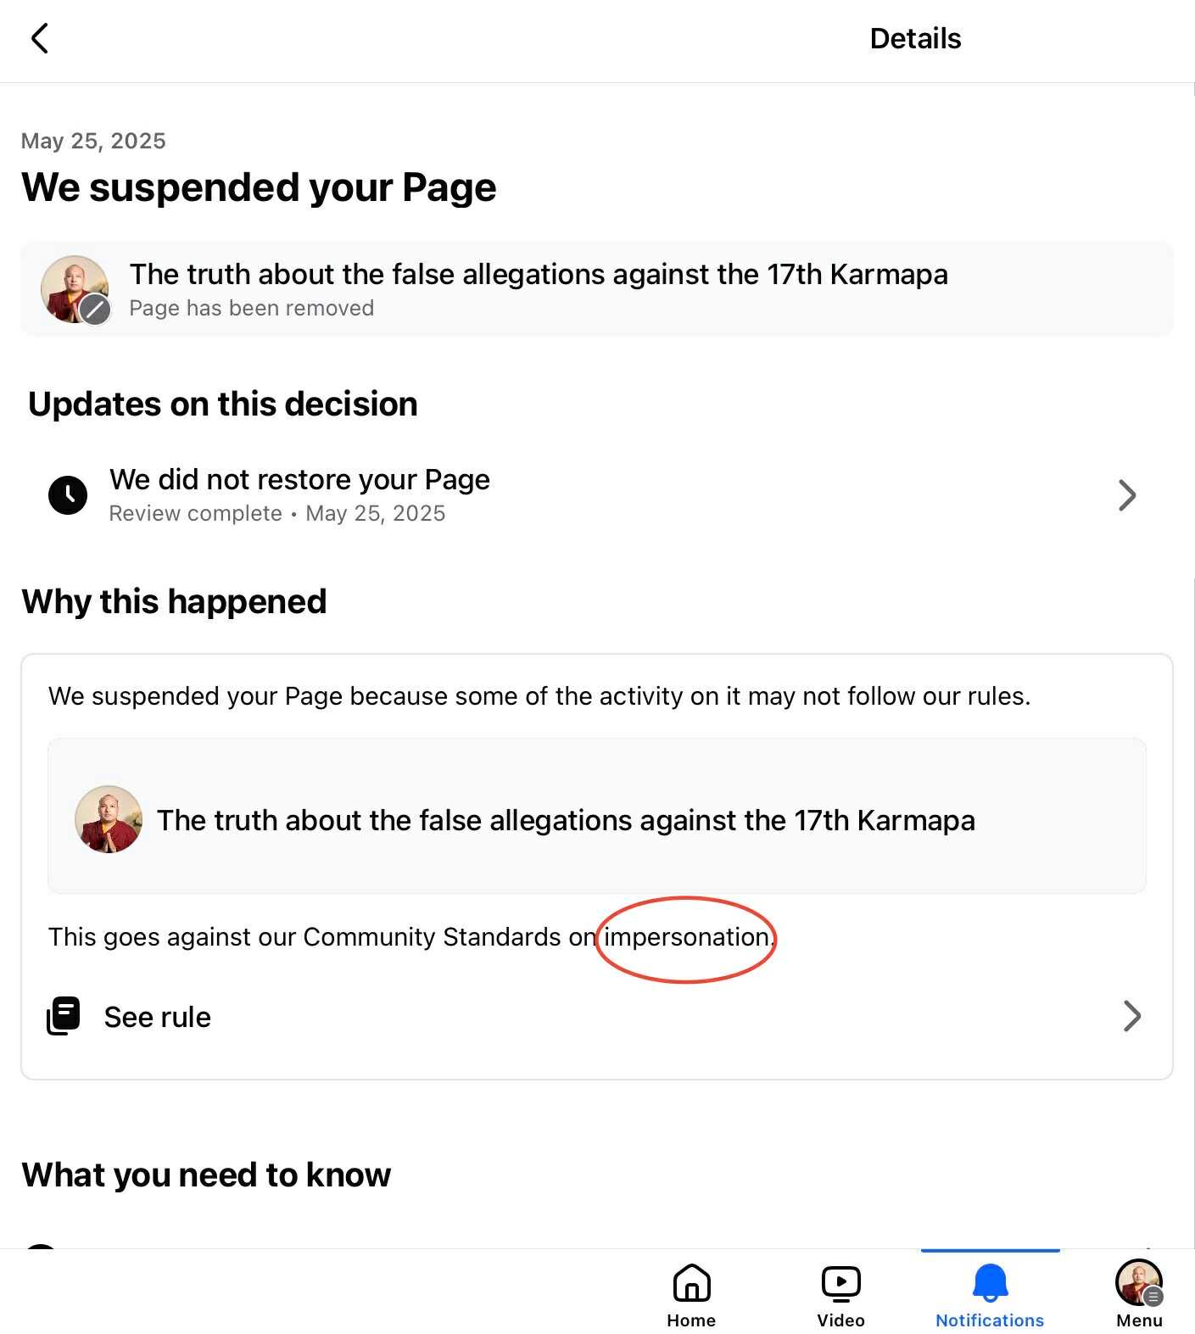Tap the back arrow icon
The width and height of the screenshot is (1195, 1334).
click(x=39, y=38)
